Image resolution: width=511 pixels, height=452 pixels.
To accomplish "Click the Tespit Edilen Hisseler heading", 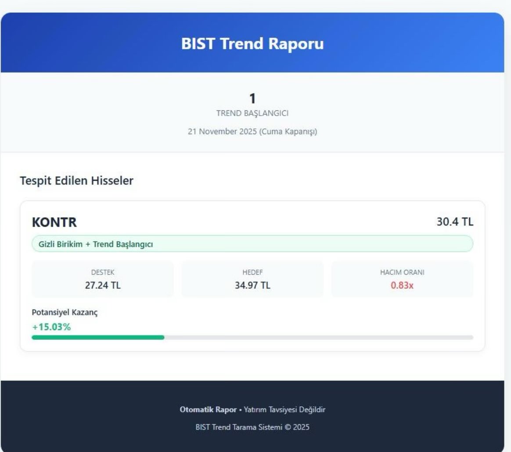I will [76, 180].
